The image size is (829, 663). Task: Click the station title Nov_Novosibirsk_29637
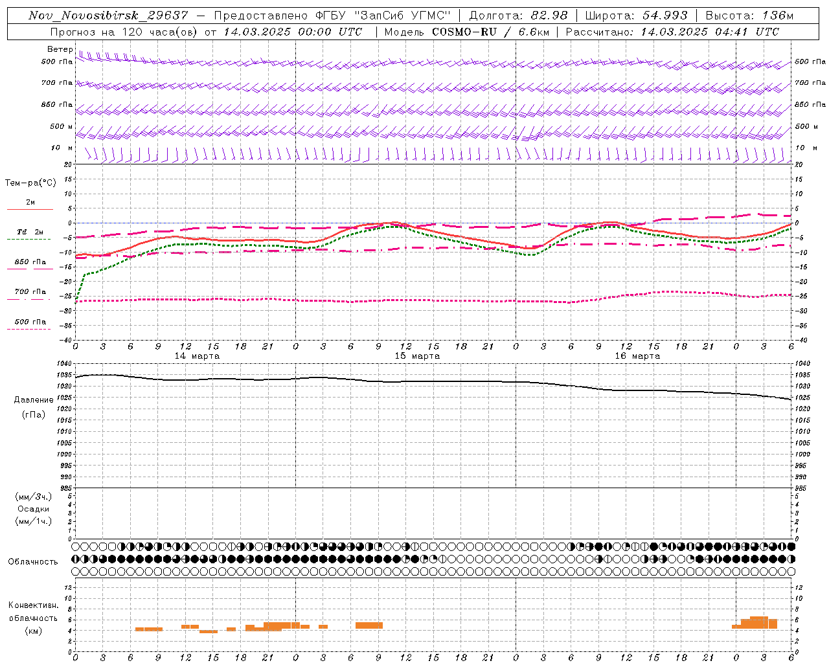point(108,16)
